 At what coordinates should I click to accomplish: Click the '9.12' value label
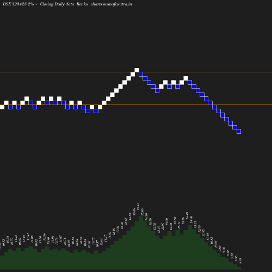228,253
